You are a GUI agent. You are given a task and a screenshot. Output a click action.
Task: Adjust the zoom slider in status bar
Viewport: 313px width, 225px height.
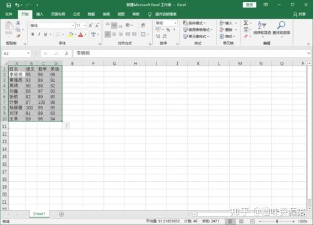(277, 221)
